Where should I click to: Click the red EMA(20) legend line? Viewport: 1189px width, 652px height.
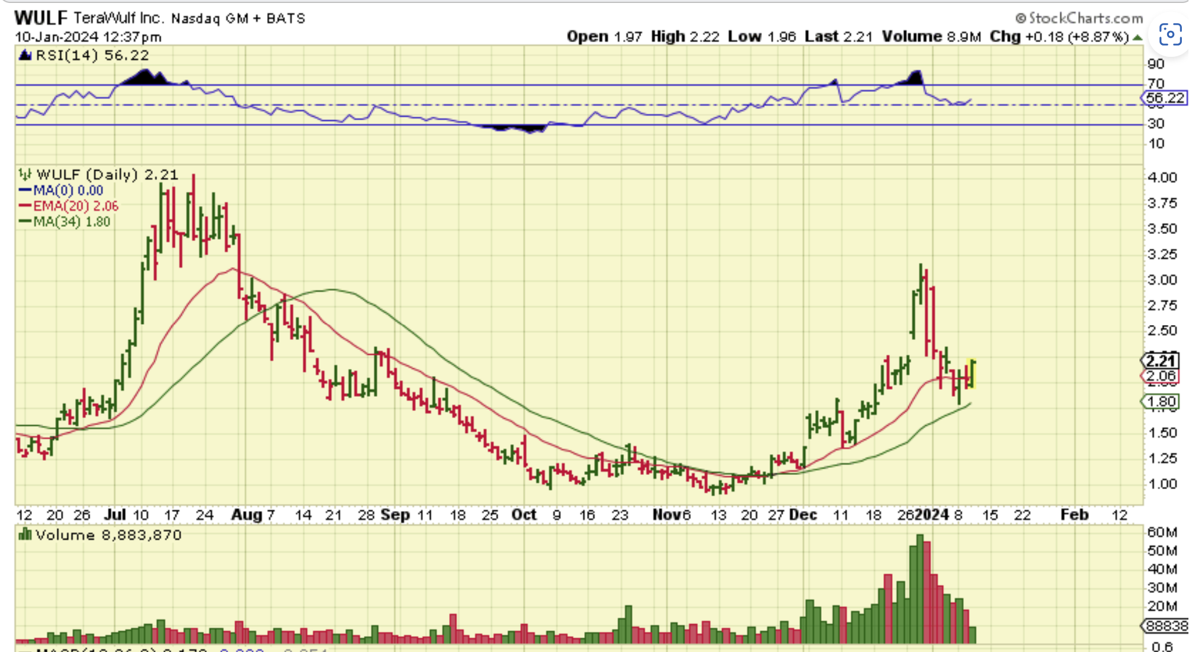pos(25,206)
